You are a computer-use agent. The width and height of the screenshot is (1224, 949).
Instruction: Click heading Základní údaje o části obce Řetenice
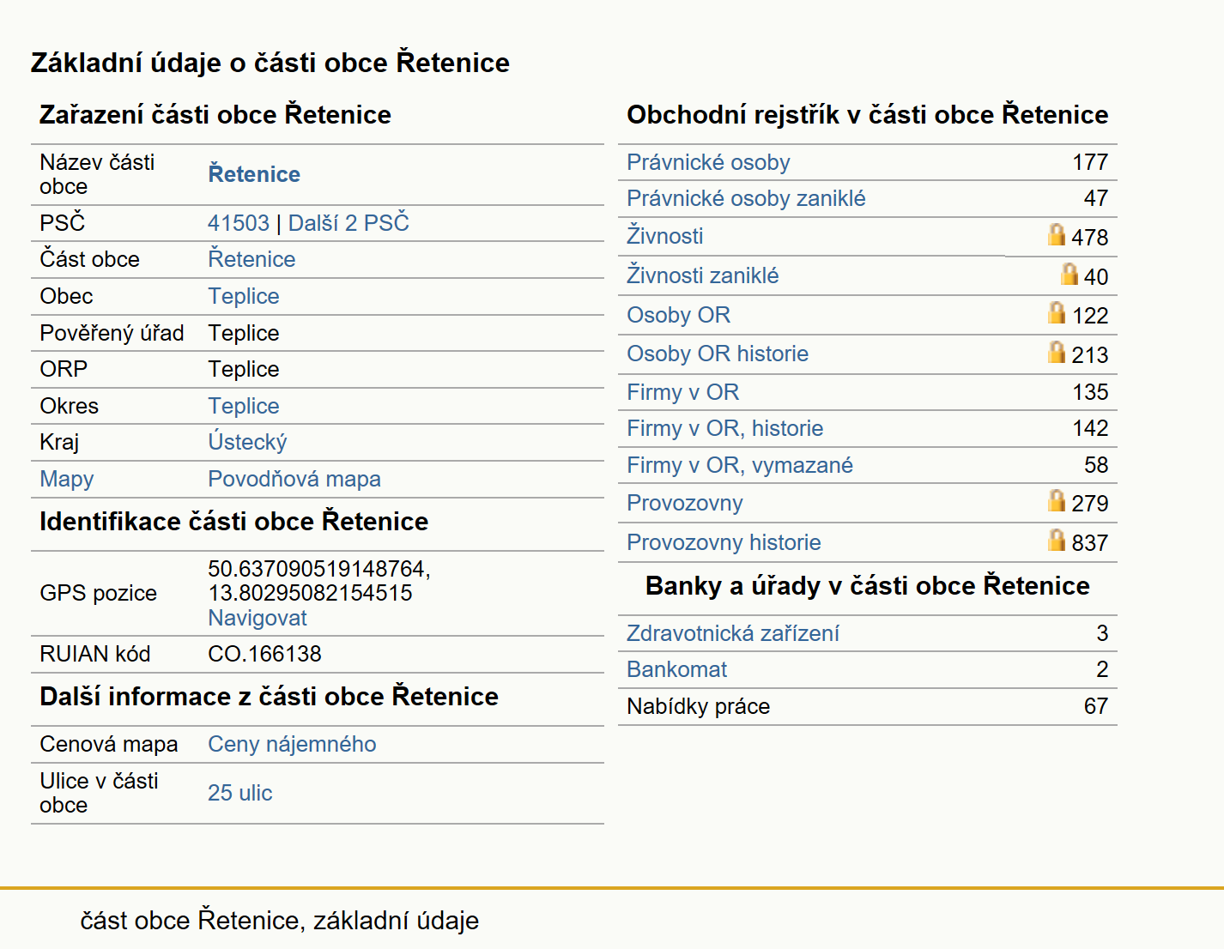270,63
